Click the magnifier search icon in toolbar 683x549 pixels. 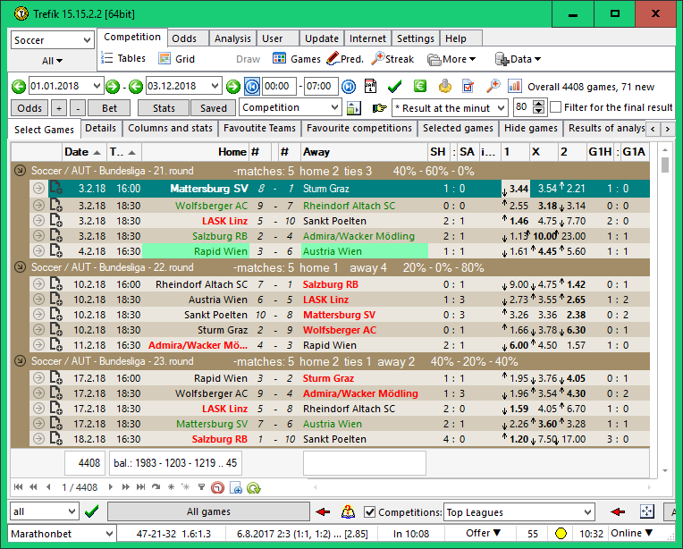click(493, 86)
